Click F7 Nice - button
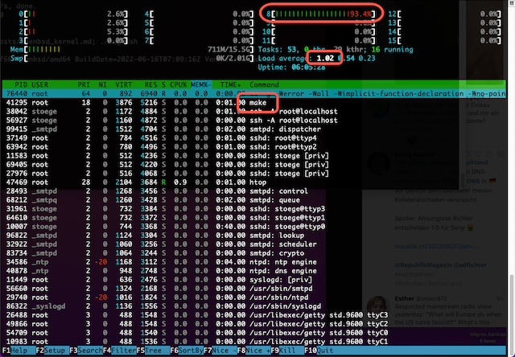515x357 pixels. click(220, 351)
